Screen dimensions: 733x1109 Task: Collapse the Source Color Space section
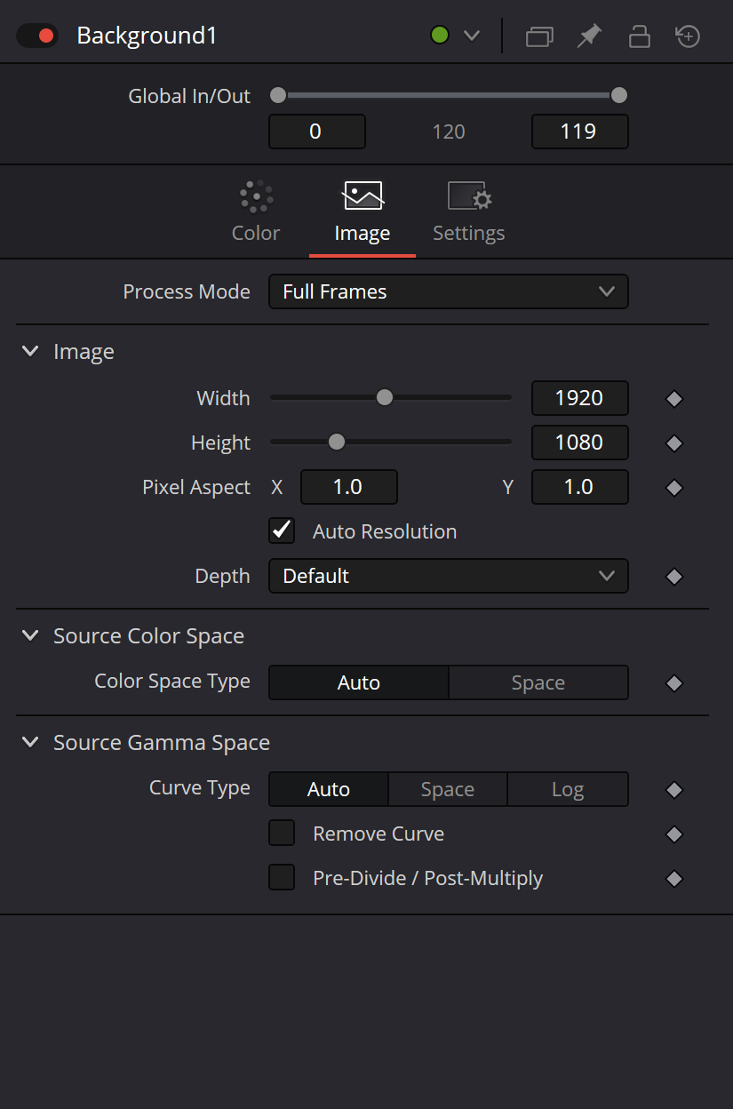(30, 636)
